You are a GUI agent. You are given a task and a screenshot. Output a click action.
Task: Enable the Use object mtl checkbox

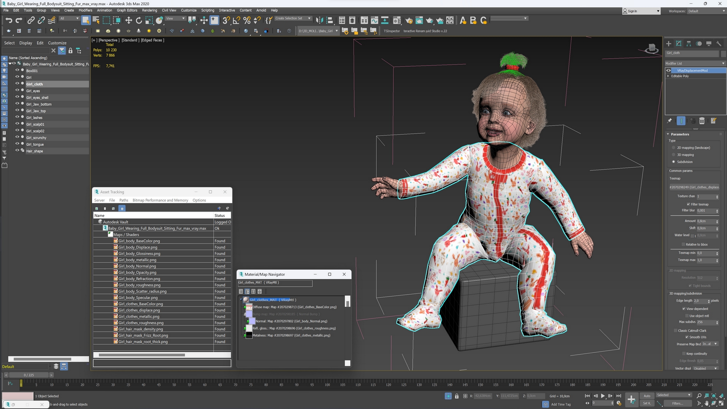[687, 316]
